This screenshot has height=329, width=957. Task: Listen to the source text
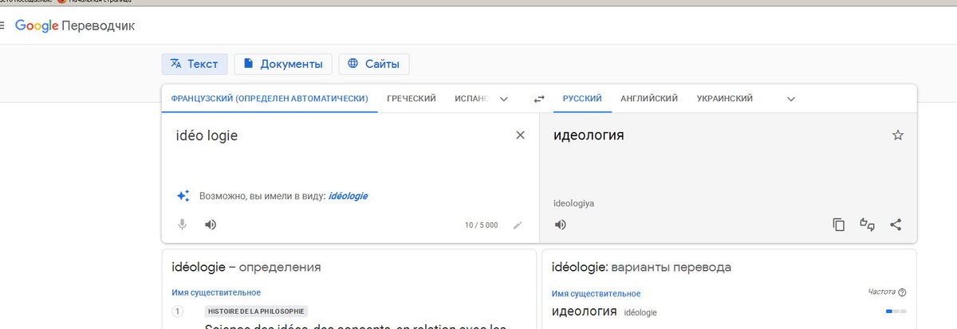(210, 225)
